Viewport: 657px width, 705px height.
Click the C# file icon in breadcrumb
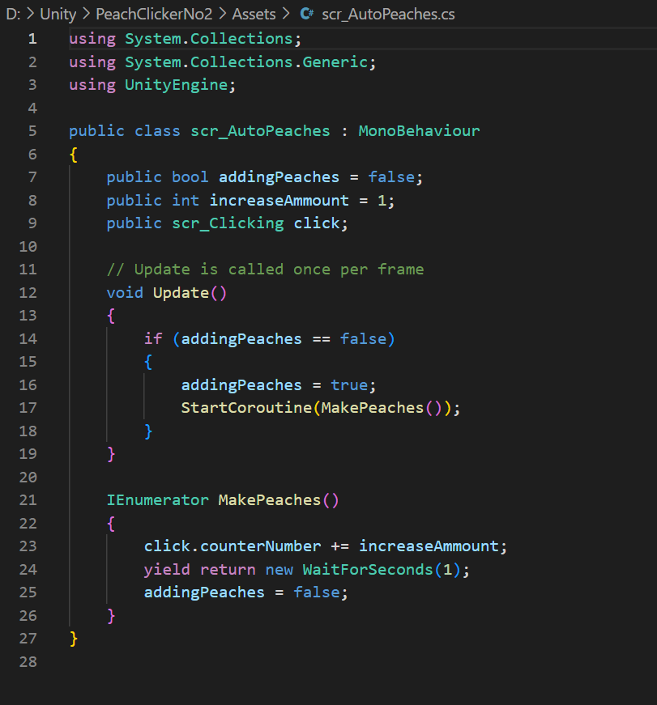coord(306,14)
